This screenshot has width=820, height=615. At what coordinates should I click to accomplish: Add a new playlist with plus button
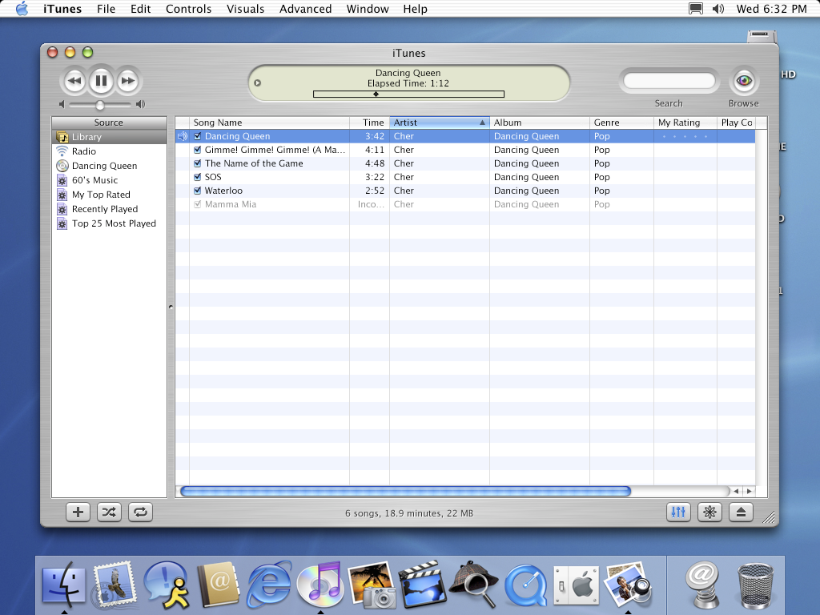tap(78, 512)
